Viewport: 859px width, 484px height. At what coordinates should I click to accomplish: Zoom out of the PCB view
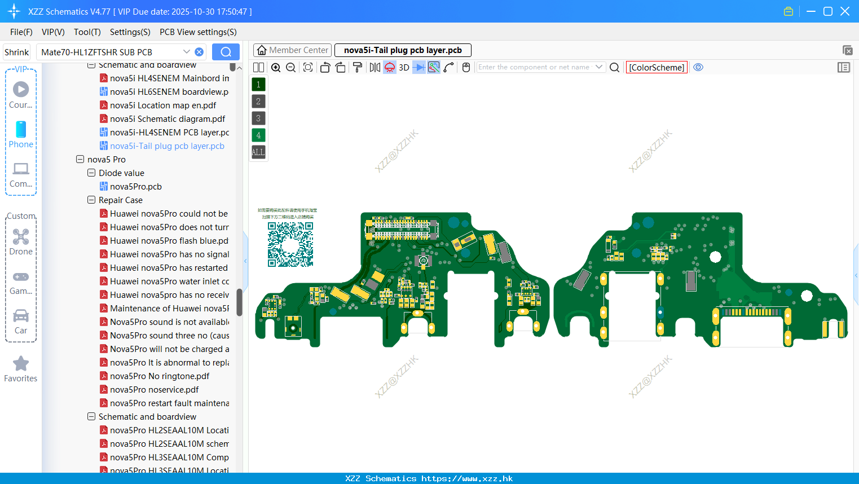pos(291,68)
